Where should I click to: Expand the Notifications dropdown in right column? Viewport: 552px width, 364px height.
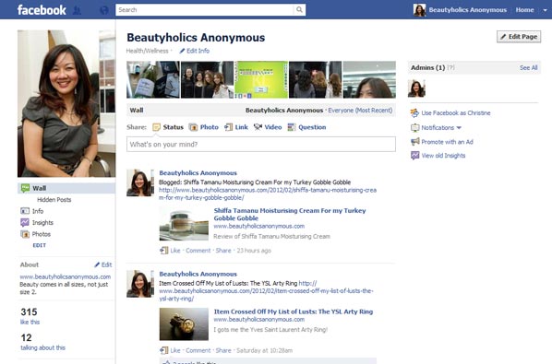[437, 128]
